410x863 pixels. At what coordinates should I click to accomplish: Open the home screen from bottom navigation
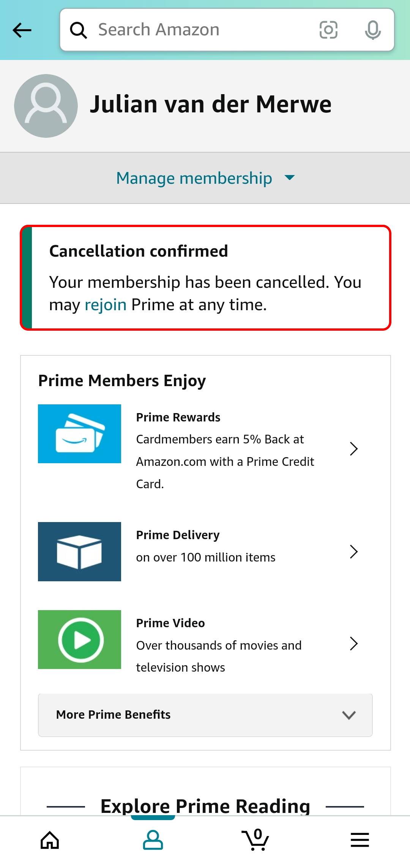[x=49, y=840]
